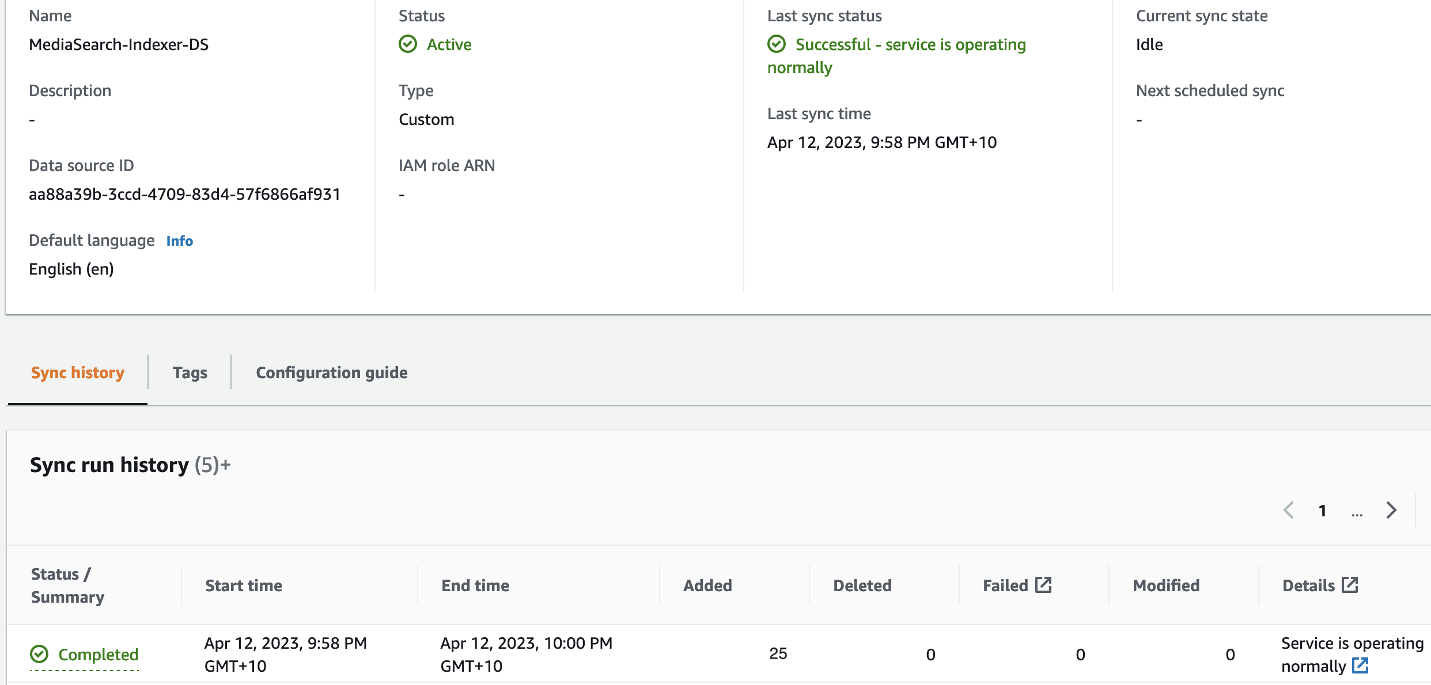Click the Modified column header
The height and width of the screenshot is (685, 1431).
(1166, 585)
